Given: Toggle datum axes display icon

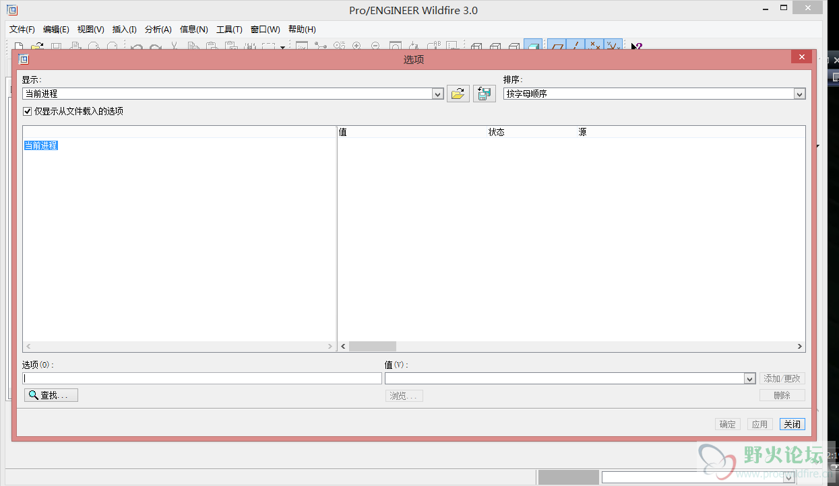Looking at the screenshot, I should [576, 45].
